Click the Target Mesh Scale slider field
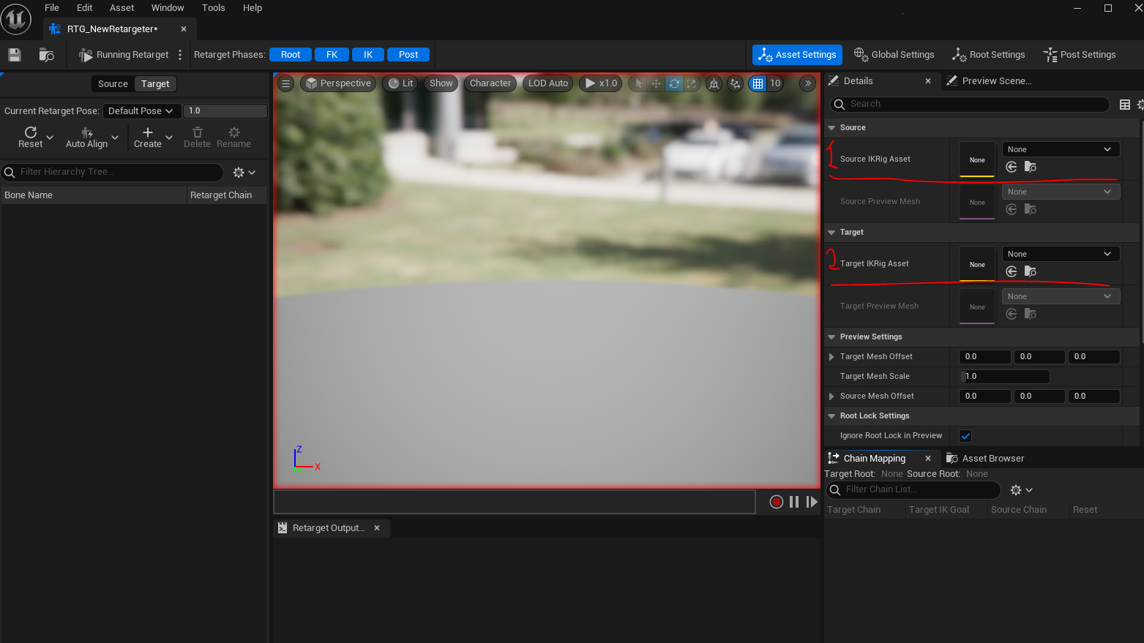Image resolution: width=1144 pixels, height=643 pixels. [1004, 377]
